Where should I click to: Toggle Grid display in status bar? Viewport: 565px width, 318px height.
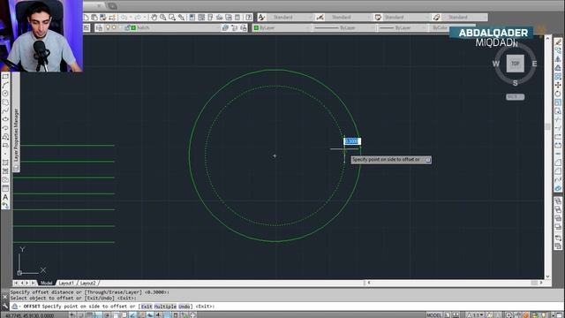click(89, 315)
